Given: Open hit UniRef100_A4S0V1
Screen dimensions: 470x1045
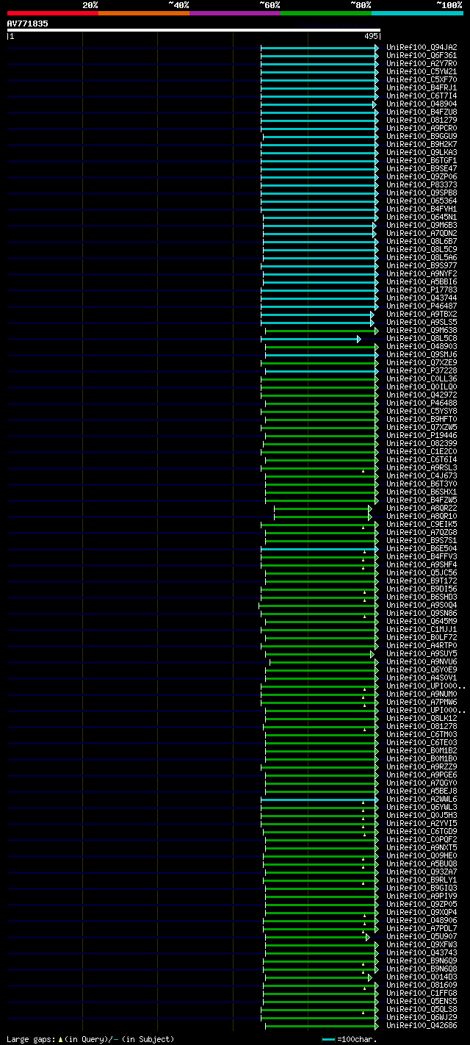Looking at the screenshot, I should (422, 678).
